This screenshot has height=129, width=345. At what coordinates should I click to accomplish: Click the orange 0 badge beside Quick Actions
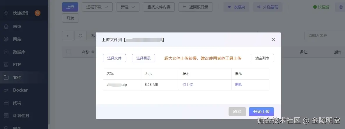coord(37,13)
